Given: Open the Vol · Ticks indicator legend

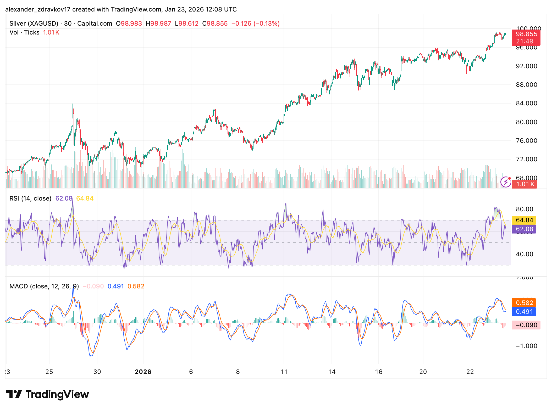Looking at the screenshot, I should coord(24,32).
